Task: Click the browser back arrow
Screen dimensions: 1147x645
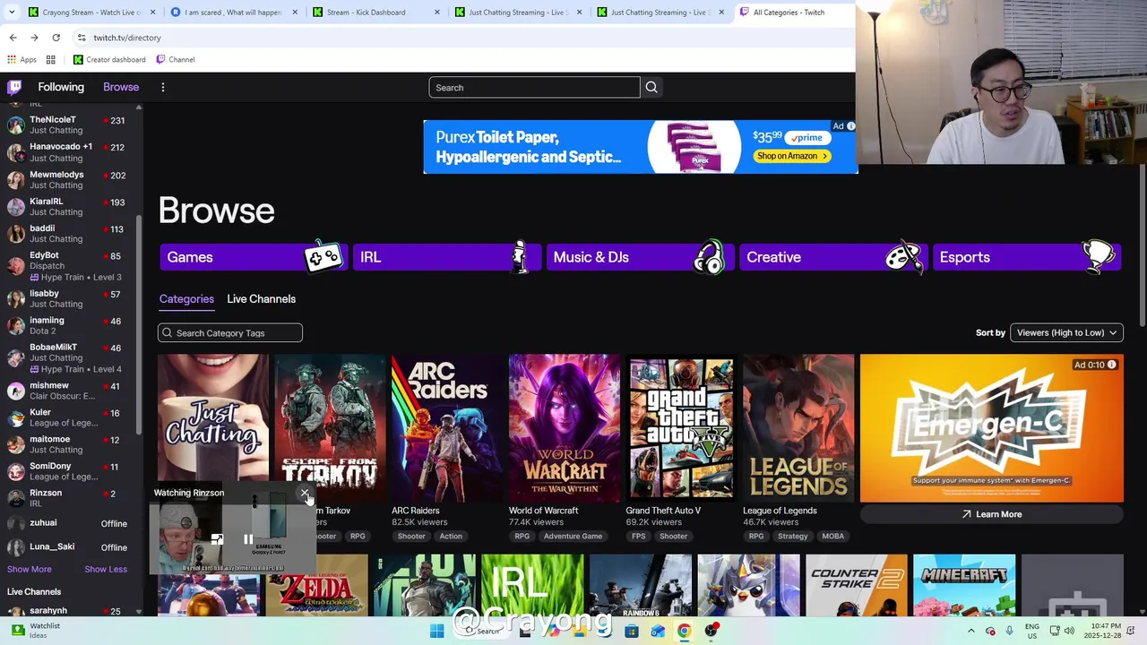Action: click(13, 38)
